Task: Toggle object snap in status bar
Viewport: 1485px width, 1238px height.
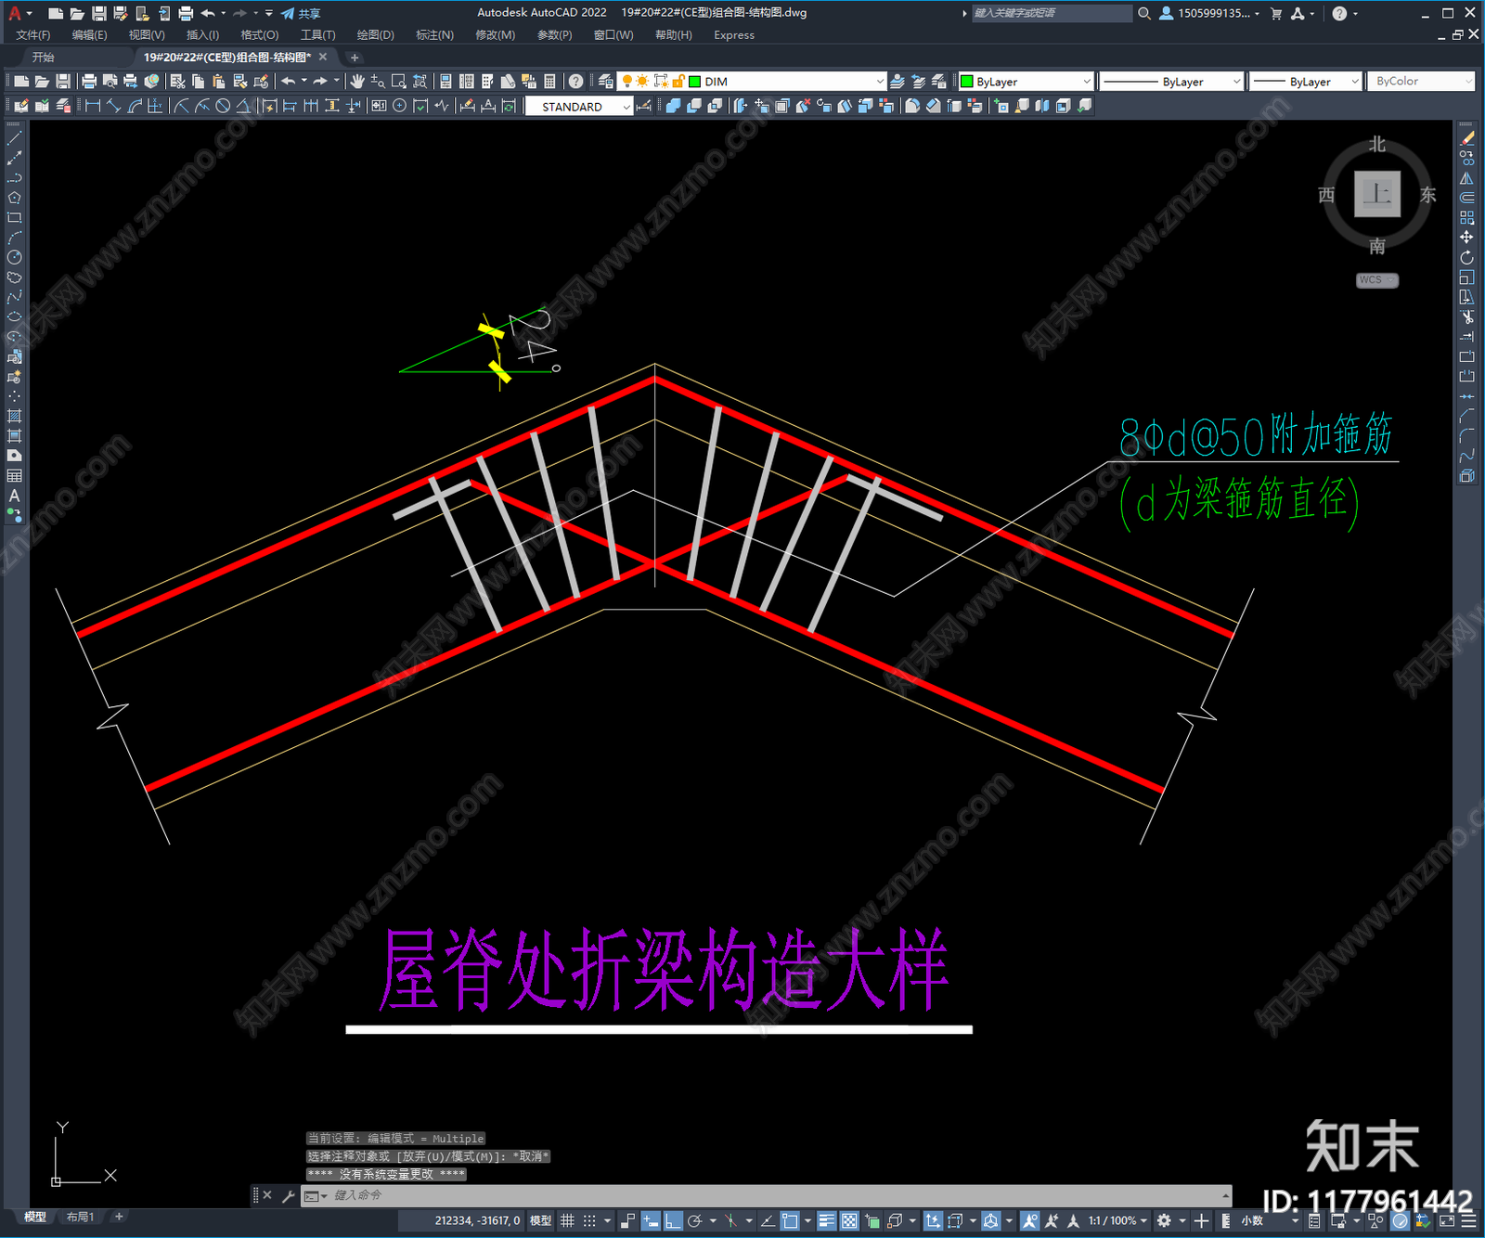Action: click(790, 1220)
